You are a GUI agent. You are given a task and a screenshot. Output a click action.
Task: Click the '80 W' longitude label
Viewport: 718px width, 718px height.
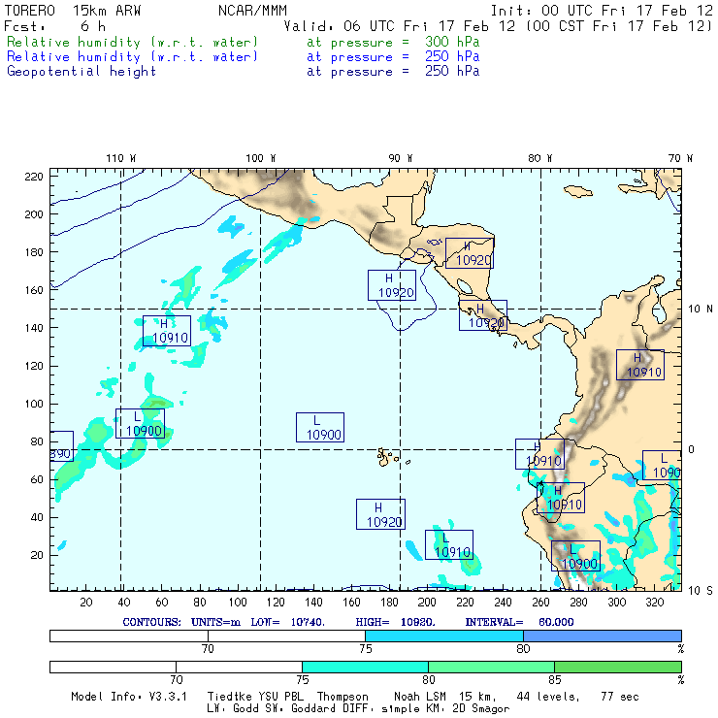pyautogui.click(x=539, y=158)
